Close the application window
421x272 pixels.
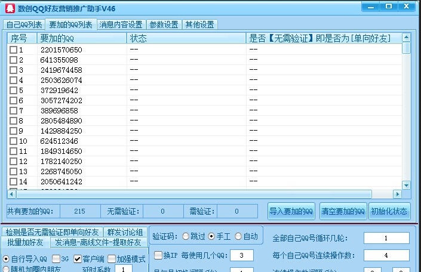[407, 6]
